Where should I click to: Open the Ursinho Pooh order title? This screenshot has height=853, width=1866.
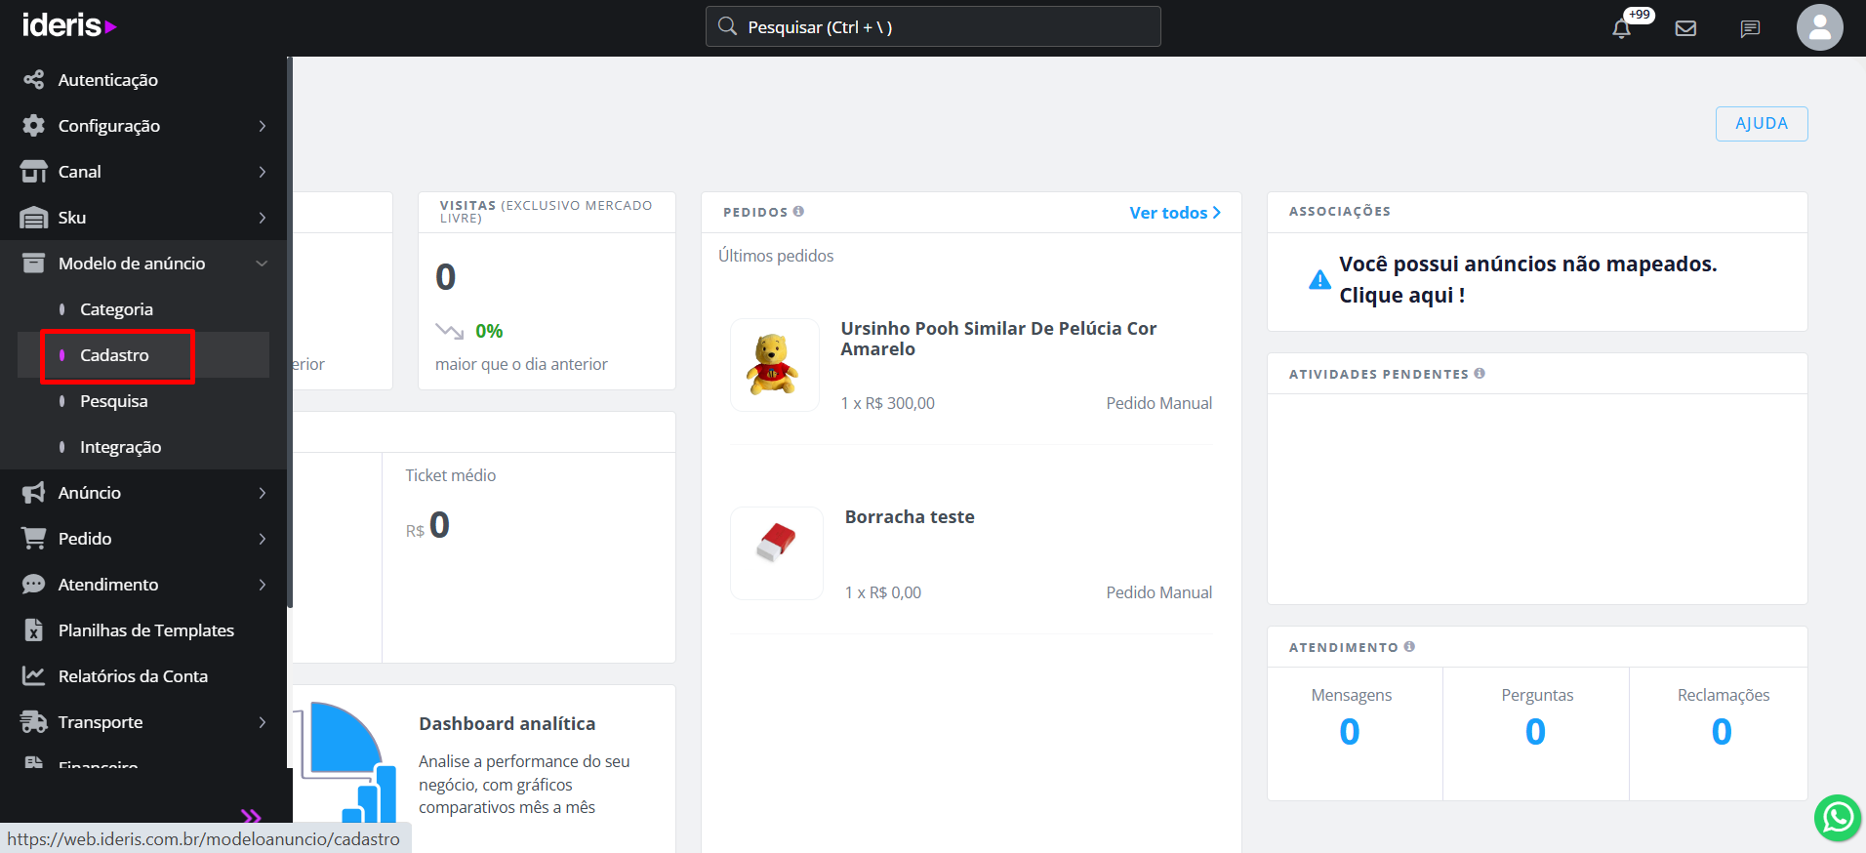coord(998,339)
